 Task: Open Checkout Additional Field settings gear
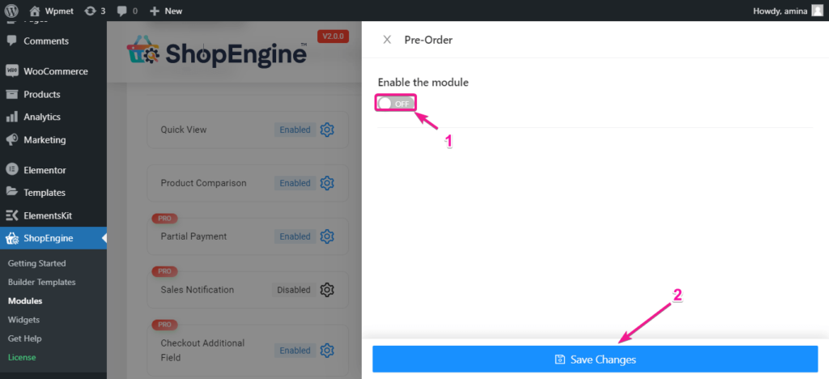click(327, 351)
